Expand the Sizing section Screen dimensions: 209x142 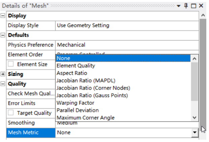point(3,74)
